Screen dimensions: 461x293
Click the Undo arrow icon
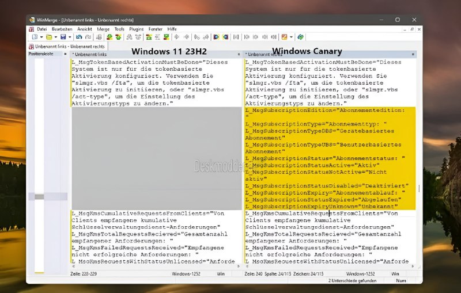pyautogui.click(x=79, y=37)
